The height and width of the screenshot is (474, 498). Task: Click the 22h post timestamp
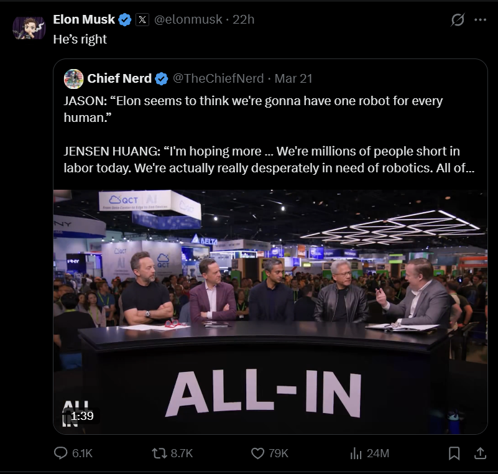pyautogui.click(x=243, y=20)
